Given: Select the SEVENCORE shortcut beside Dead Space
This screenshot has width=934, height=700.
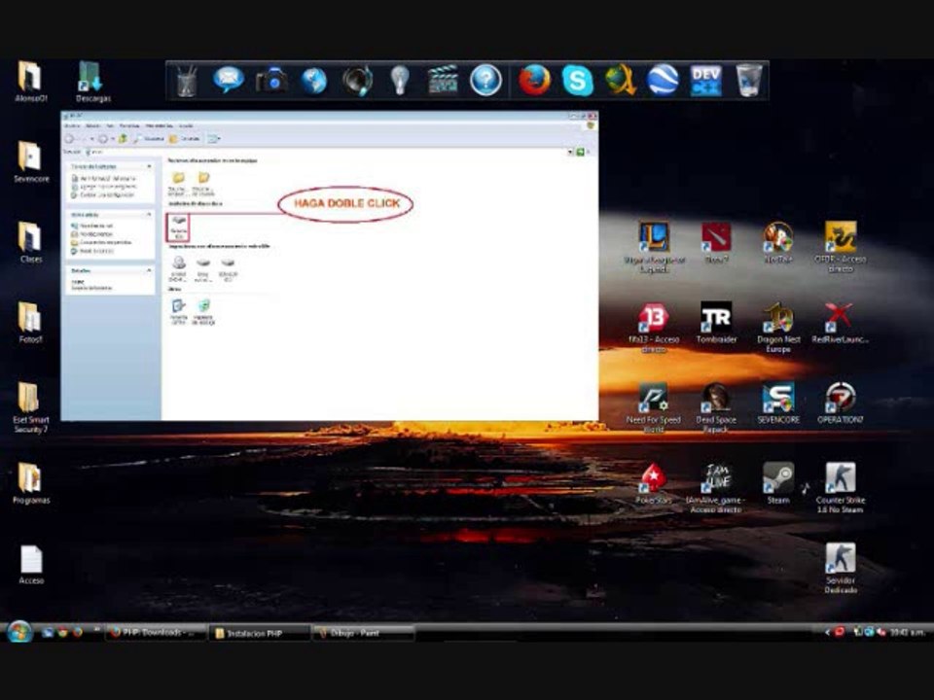Looking at the screenshot, I should 778,402.
